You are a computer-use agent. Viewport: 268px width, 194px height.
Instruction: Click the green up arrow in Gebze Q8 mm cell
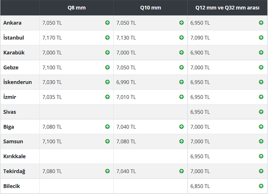pyautogui.click(x=108, y=67)
